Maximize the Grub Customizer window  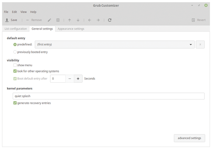199,5
